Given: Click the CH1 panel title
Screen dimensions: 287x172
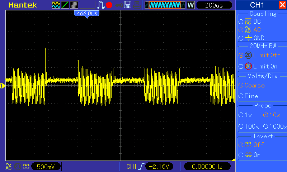Looking at the screenshot, I should pos(257,5).
